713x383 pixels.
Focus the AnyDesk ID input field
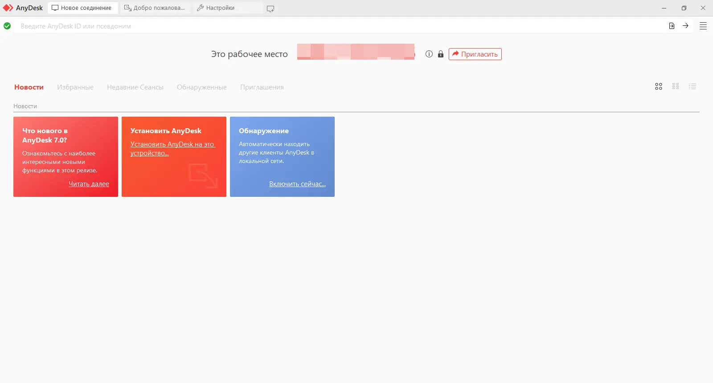tap(341, 26)
